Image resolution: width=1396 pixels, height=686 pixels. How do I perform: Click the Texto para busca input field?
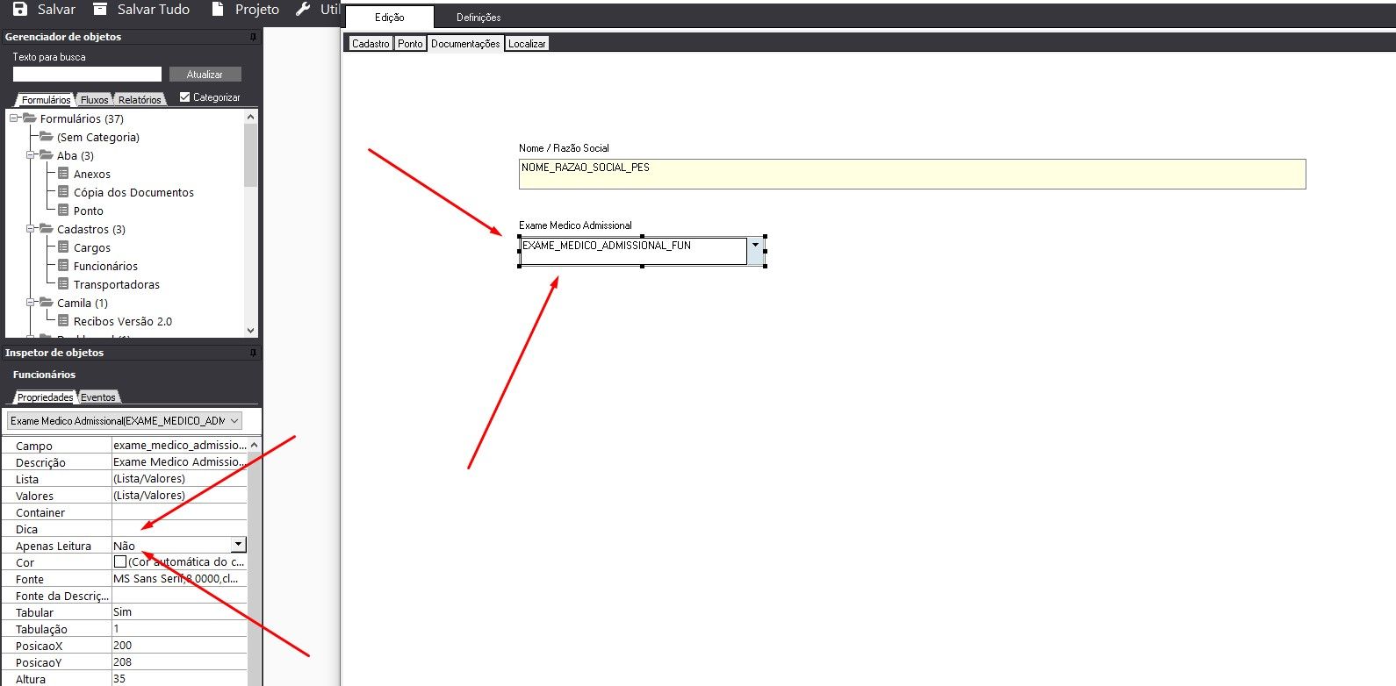click(x=87, y=75)
